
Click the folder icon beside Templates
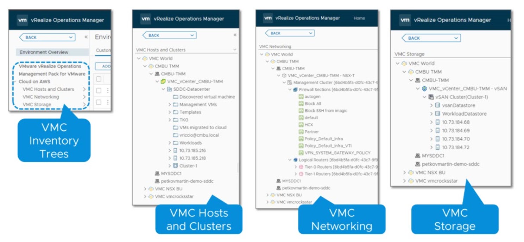pos(176,112)
